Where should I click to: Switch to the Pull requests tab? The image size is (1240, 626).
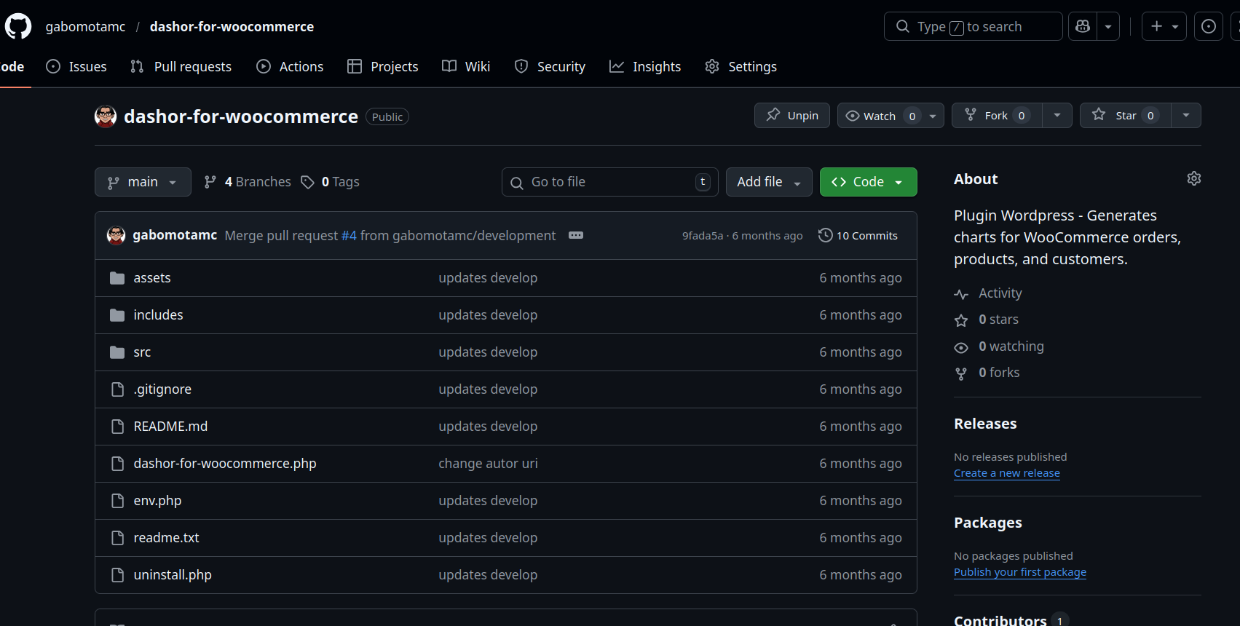(181, 66)
